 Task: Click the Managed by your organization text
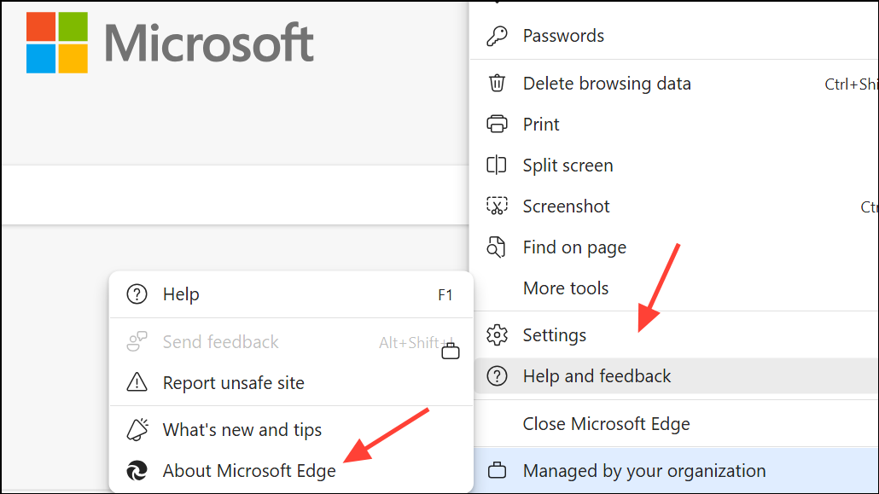pos(643,471)
